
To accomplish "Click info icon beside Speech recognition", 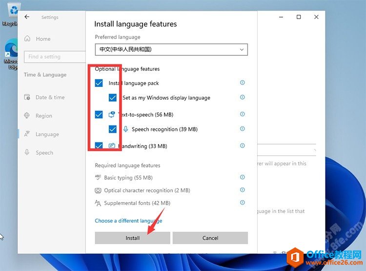I will tap(243, 129).
